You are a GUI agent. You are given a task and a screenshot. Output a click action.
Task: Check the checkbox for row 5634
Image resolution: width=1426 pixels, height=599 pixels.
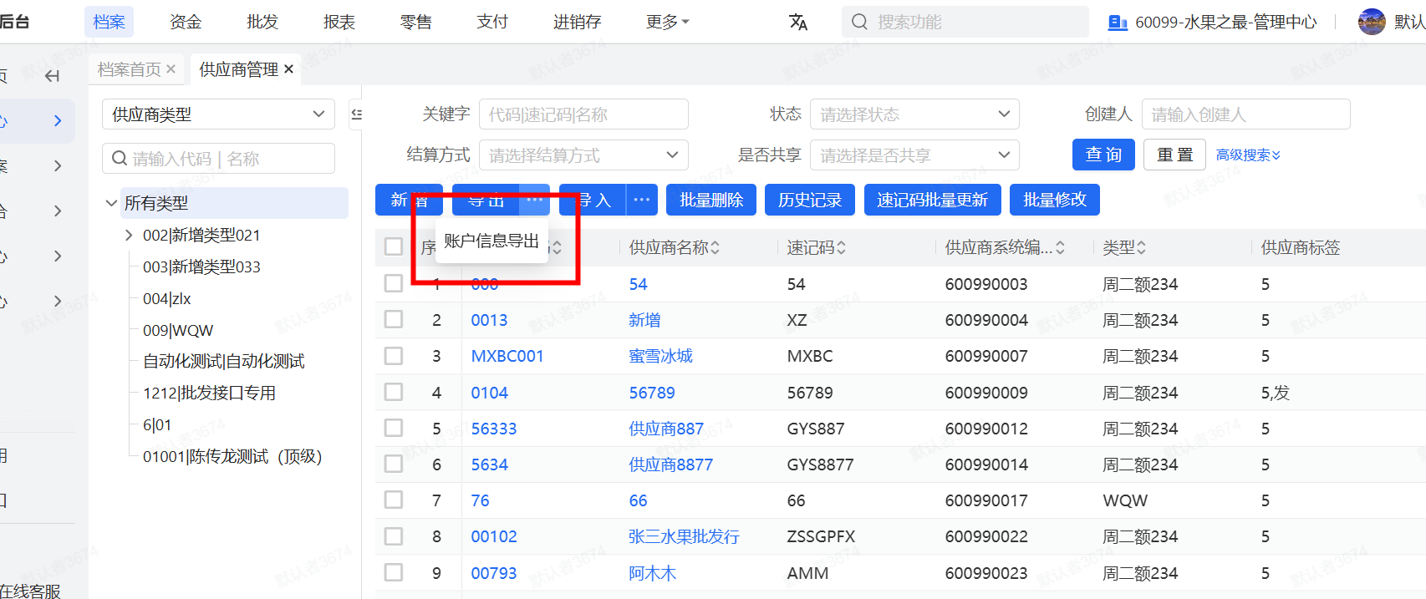(x=394, y=464)
